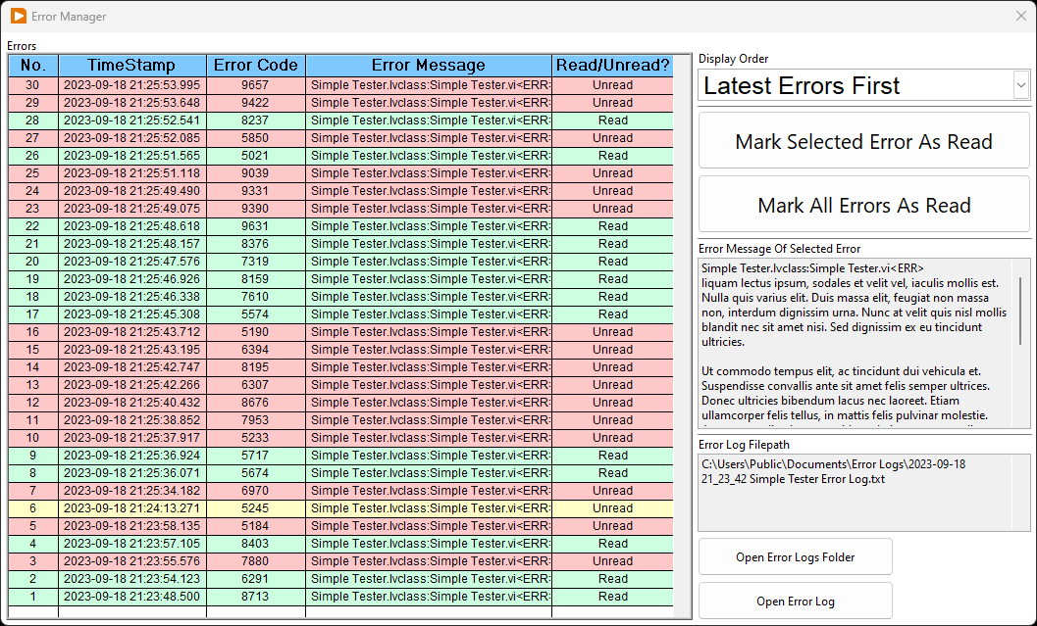Viewport: 1037px width, 626px height.
Task: Click the Read status of error 1
Action: click(x=612, y=597)
